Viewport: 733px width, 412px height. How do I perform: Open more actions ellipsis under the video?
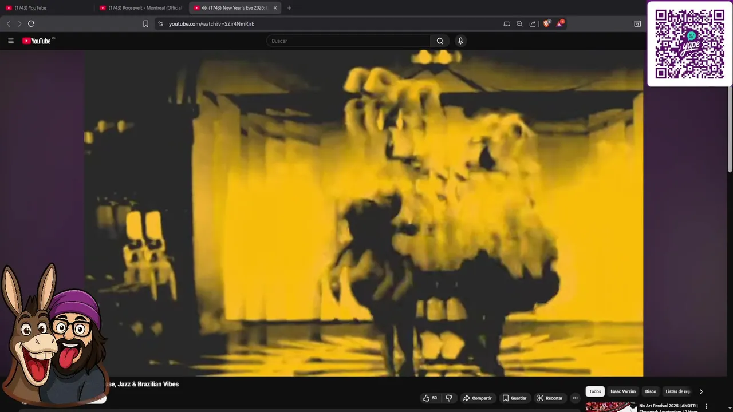click(575, 398)
